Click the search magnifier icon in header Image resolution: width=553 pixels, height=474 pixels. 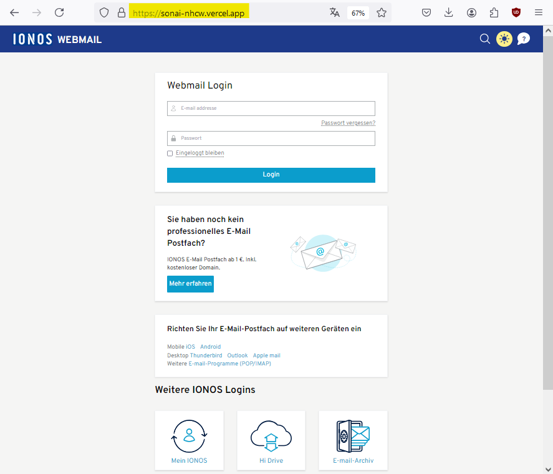484,39
